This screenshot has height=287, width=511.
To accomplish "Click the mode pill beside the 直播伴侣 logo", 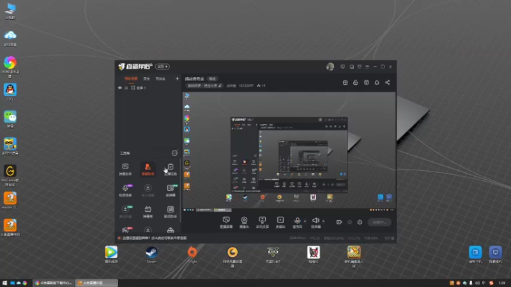I will coord(162,67).
